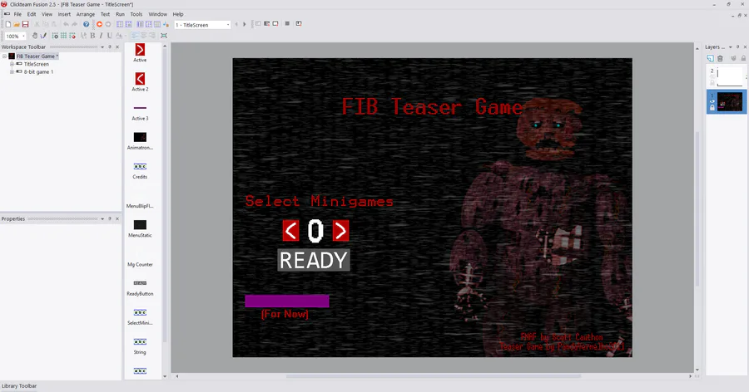
Task: Select the MenuBlipFl... object label
Action: 140,206
